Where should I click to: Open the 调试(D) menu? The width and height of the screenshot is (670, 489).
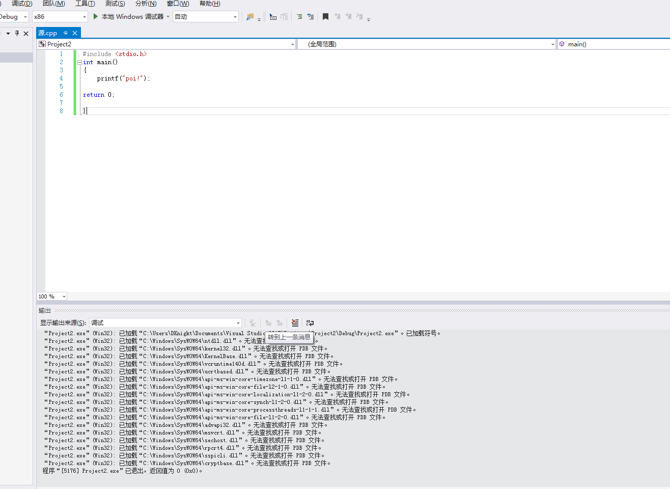[22, 4]
